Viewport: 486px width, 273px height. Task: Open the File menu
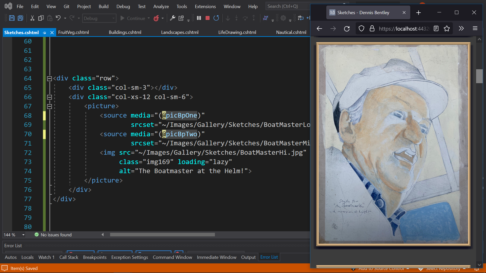[x=20, y=6]
